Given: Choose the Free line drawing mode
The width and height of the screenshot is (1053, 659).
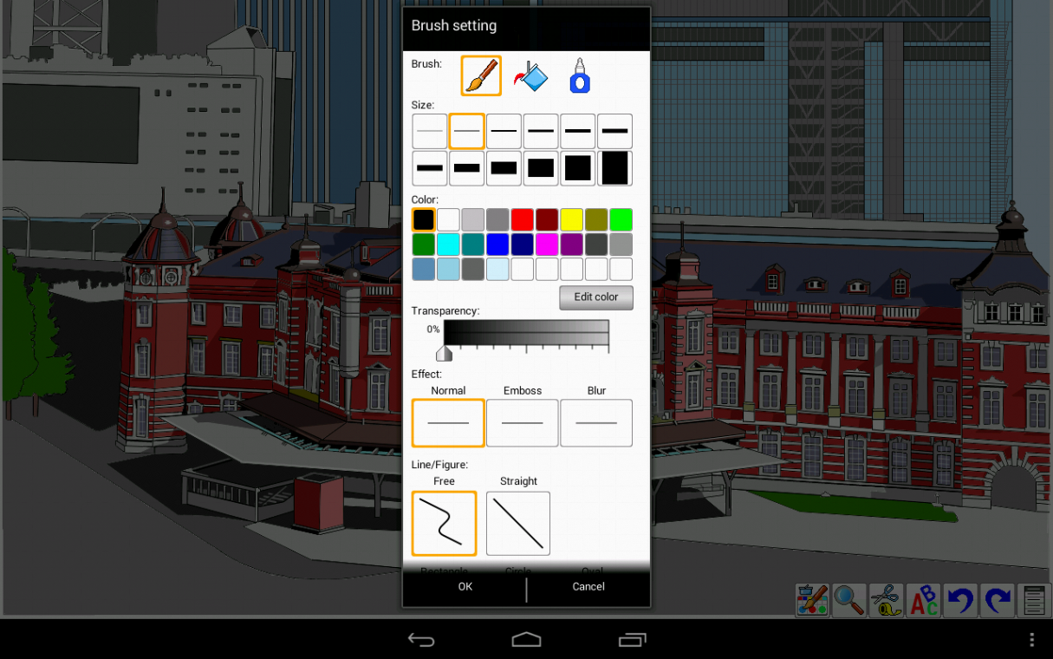Looking at the screenshot, I should tap(444, 523).
